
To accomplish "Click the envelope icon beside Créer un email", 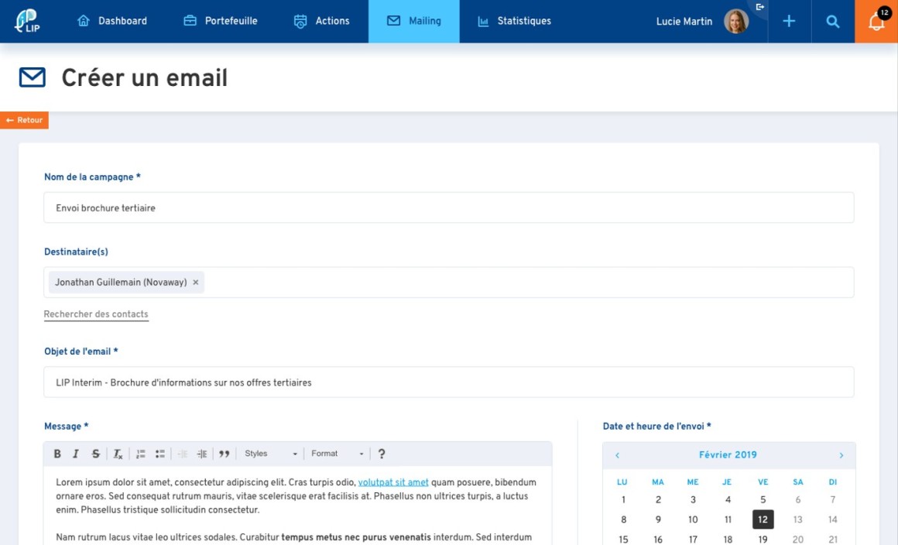I will (32, 77).
